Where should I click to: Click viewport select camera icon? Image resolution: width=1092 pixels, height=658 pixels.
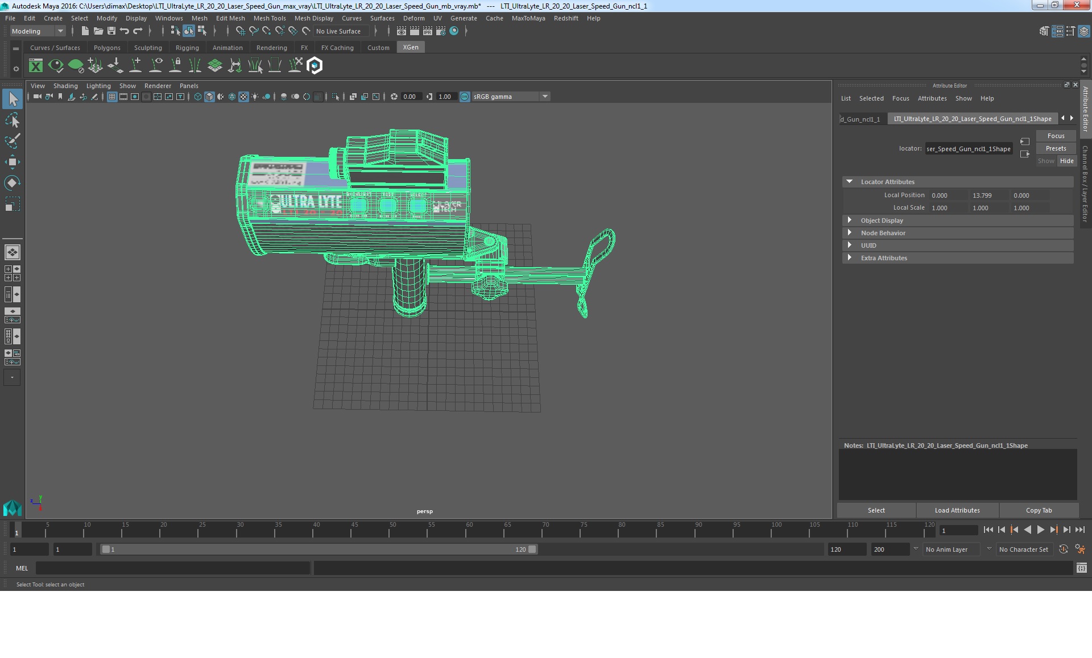(x=37, y=97)
